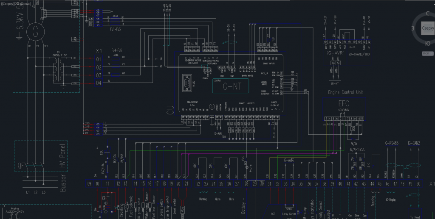Select the IG-Display label
This screenshot has height=219, width=435.
[x=391, y=200]
